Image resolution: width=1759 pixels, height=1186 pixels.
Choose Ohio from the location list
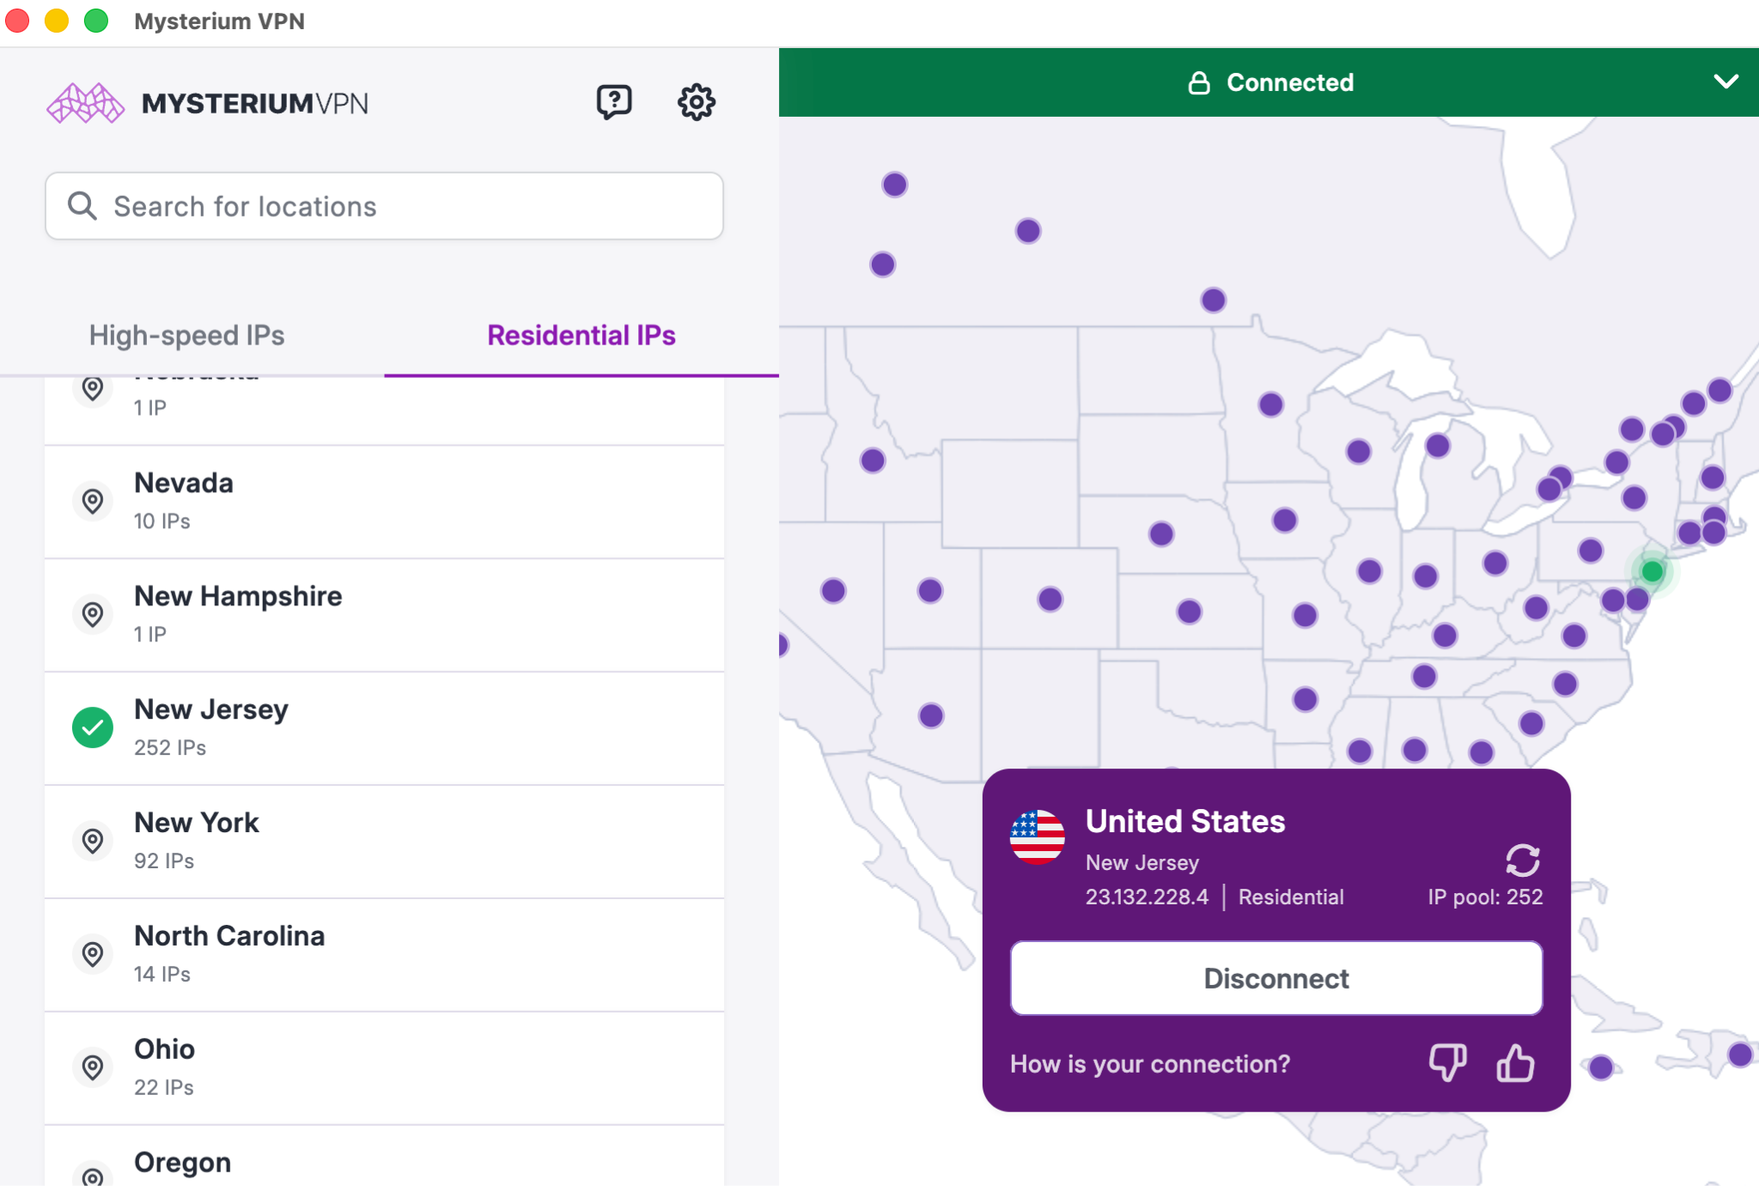click(384, 1068)
